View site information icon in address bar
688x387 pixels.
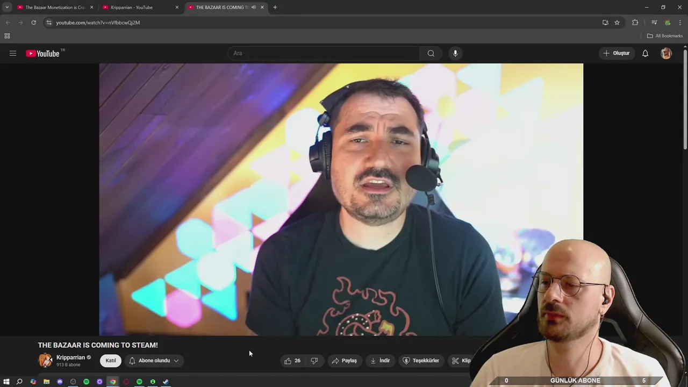pos(49,23)
